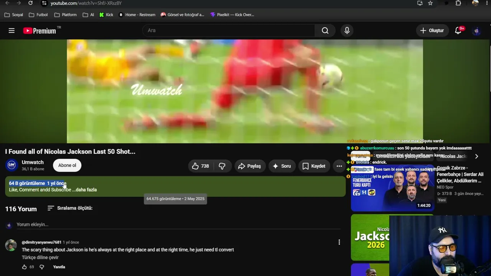
Task: Subscribe with Abone ol button
Action: pyautogui.click(x=67, y=165)
